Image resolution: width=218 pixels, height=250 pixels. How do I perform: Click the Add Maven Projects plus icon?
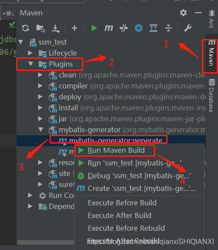(x=75, y=28)
